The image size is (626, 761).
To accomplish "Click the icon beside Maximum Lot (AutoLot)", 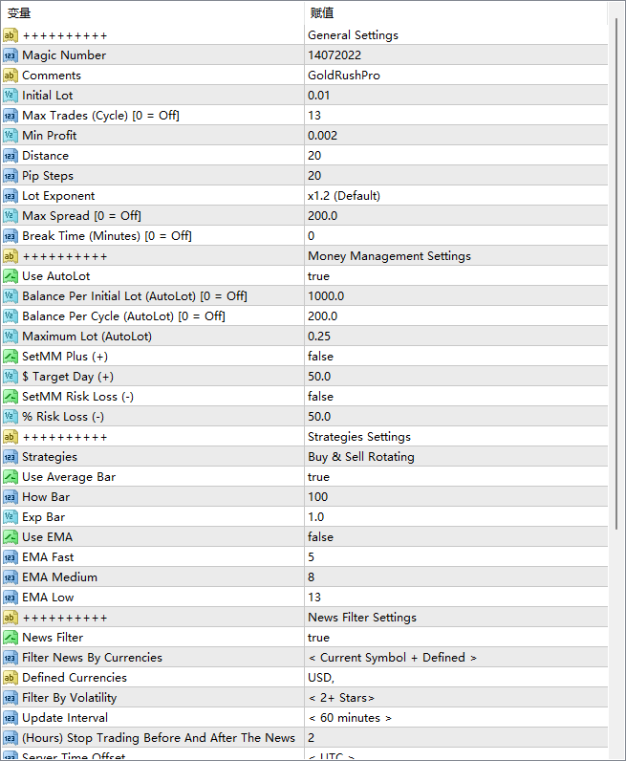I will 11,337.
